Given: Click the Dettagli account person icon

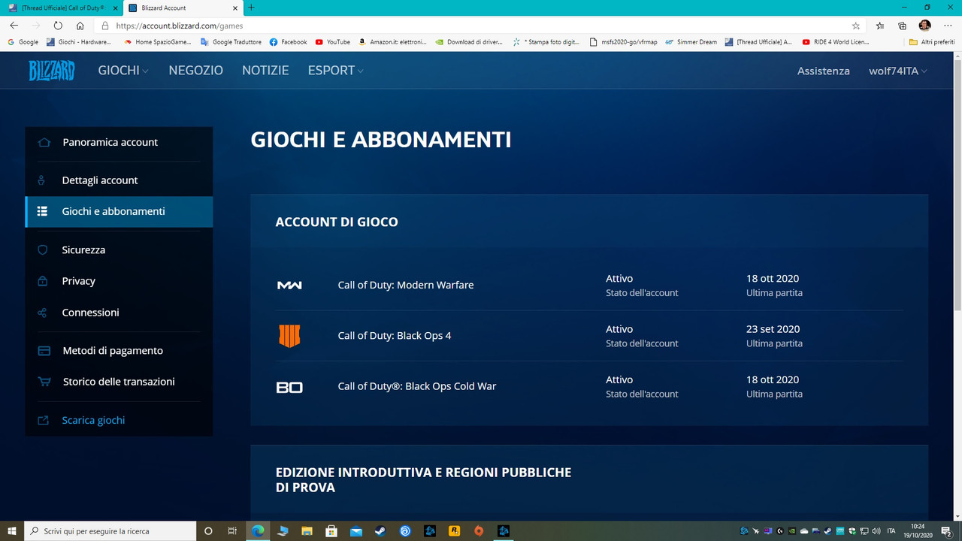Looking at the screenshot, I should click(x=42, y=180).
